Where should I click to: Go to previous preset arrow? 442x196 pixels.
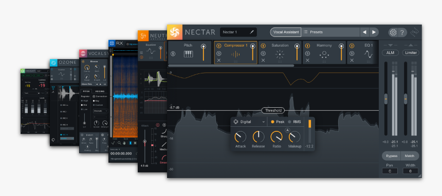(x=364, y=32)
